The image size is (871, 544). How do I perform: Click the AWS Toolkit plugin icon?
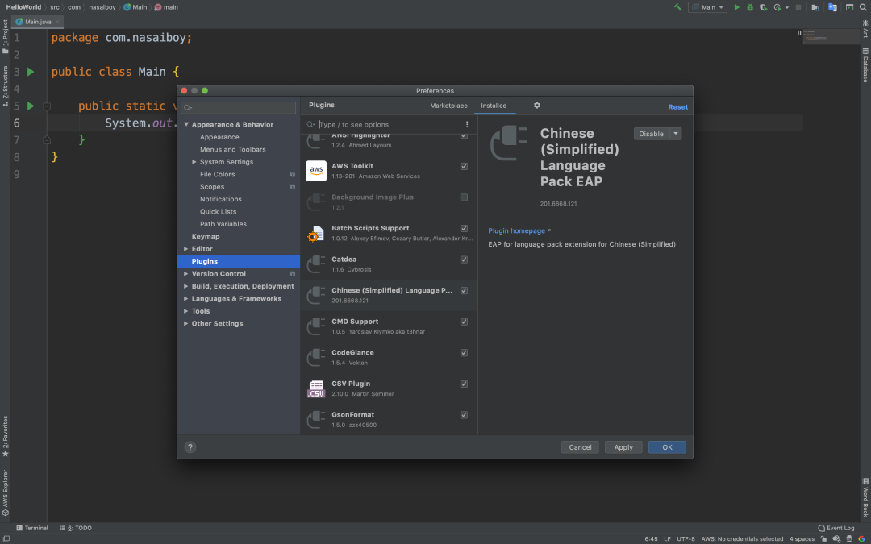pos(315,171)
